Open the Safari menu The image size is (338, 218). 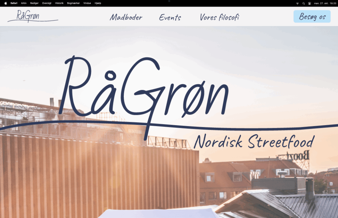point(14,3)
